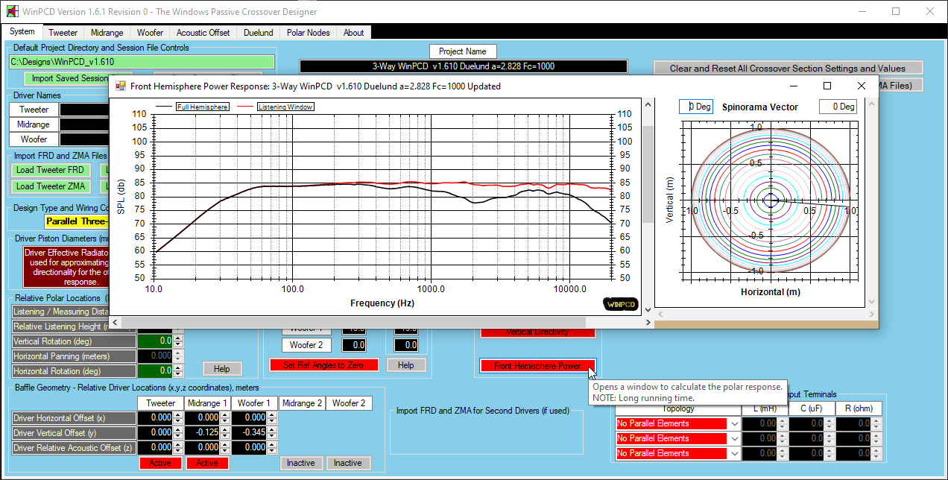The height and width of the screenshot is (480, 948).
Task: Minimize the main WinPCD window
Action: [x=862, y=12]
